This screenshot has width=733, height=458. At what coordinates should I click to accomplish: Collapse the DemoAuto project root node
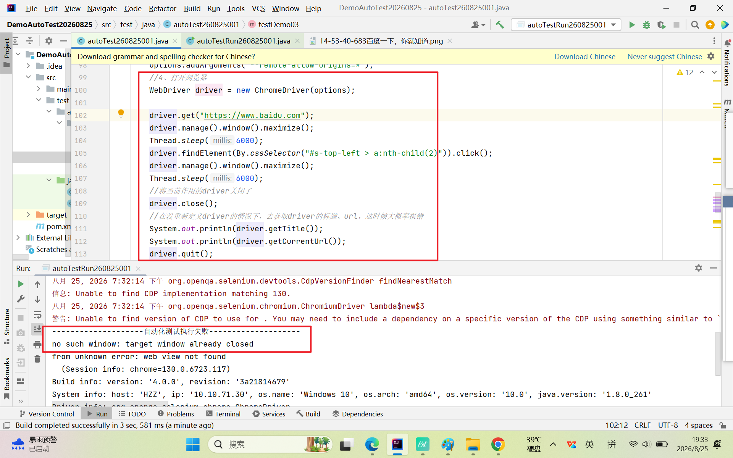pos(18,55)
